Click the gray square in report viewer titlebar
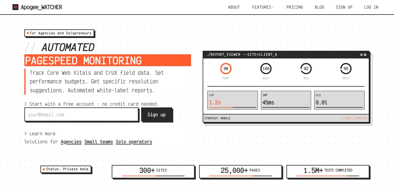 pyautogui.click(x=365, y=55)
